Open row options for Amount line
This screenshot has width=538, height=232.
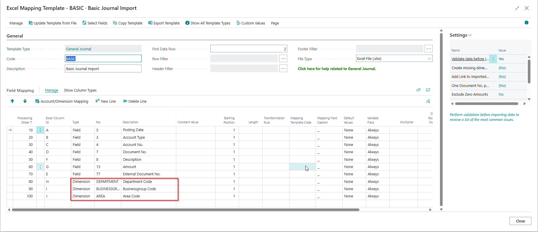point(40,167)
